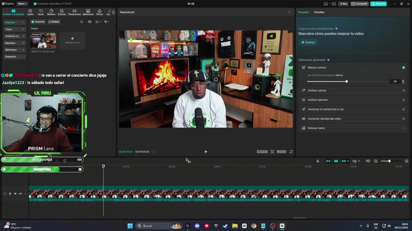Image resolution: width=412 pixels, height=231 pixels.
Task: Open the keyboard shortcuts icon
Action: coord(334,4)
